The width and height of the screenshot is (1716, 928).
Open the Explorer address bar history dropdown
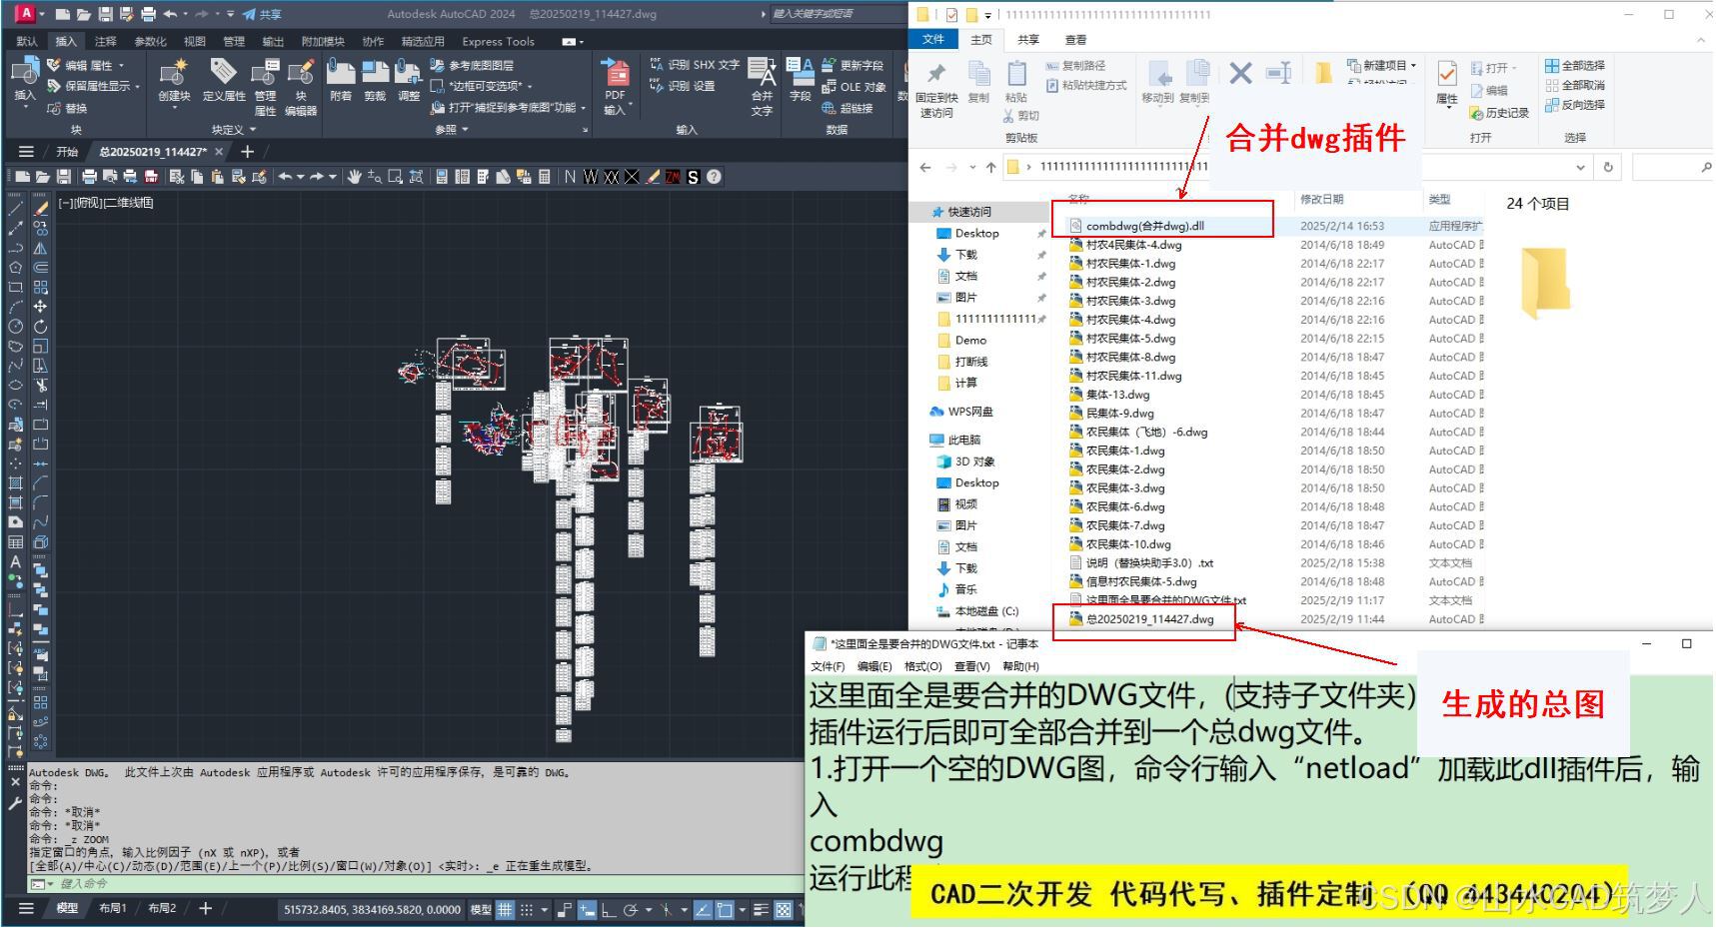[1580, 167]
